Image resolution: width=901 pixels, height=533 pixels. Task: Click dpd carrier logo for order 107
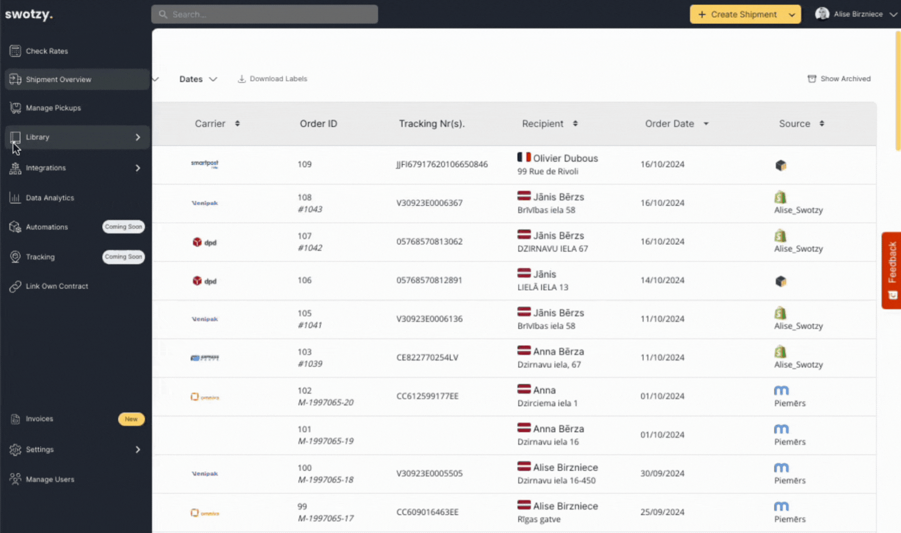pos(204,242)
